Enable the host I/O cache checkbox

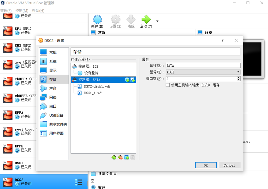pyautogui.click(x=168, y=85)
